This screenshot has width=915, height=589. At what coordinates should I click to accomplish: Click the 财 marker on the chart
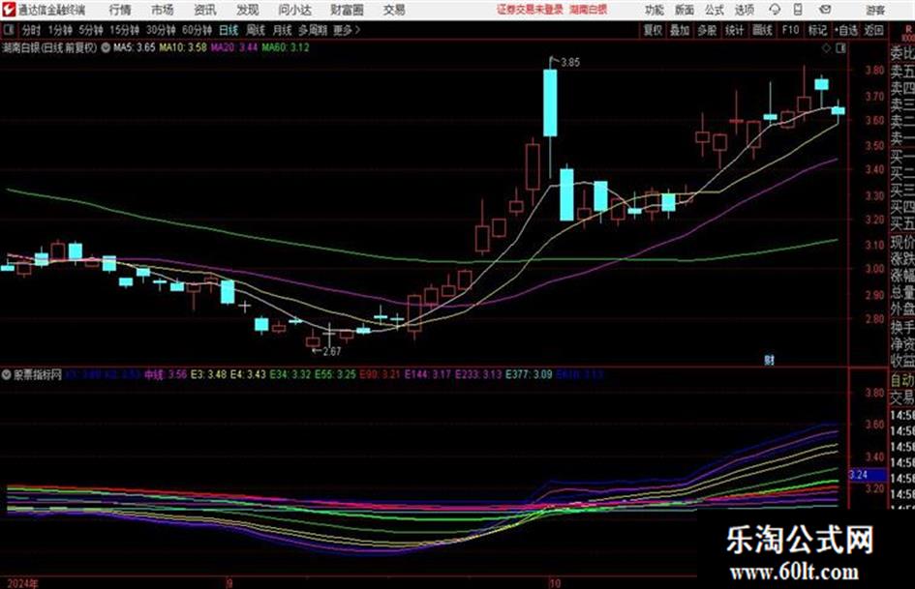click(x=769, y=361)
